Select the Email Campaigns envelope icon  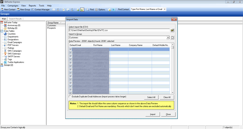5,42
